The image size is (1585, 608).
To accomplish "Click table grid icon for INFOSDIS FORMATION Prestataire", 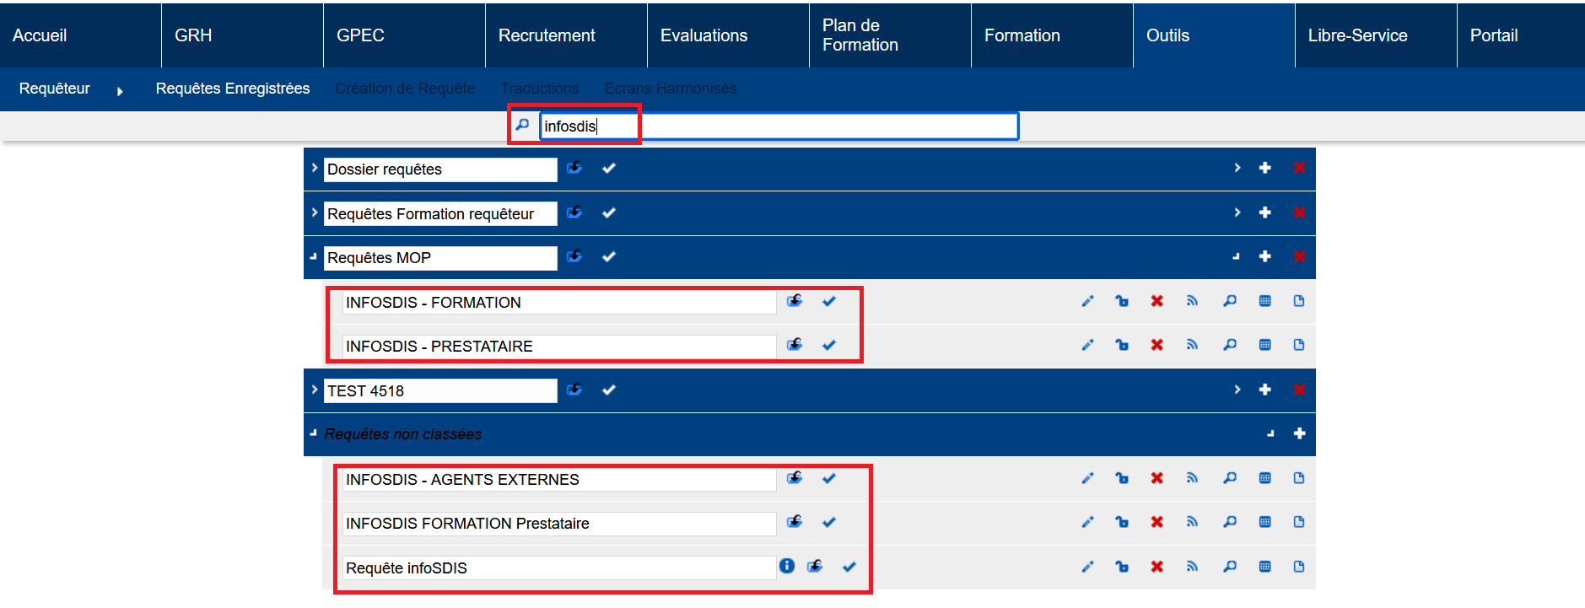I will click(1264, 522).
